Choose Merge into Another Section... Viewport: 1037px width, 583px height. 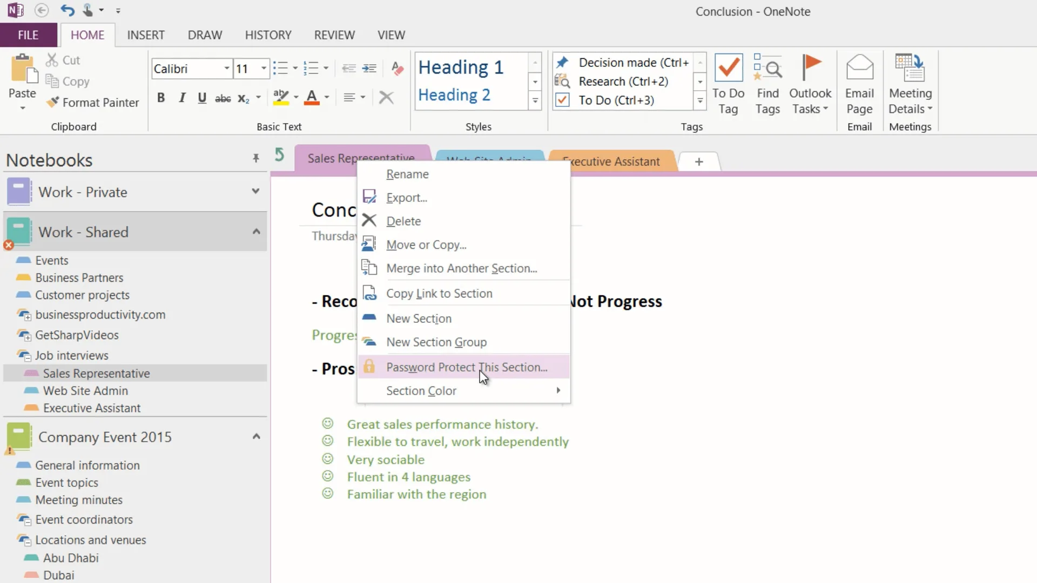tap(463, 268)
